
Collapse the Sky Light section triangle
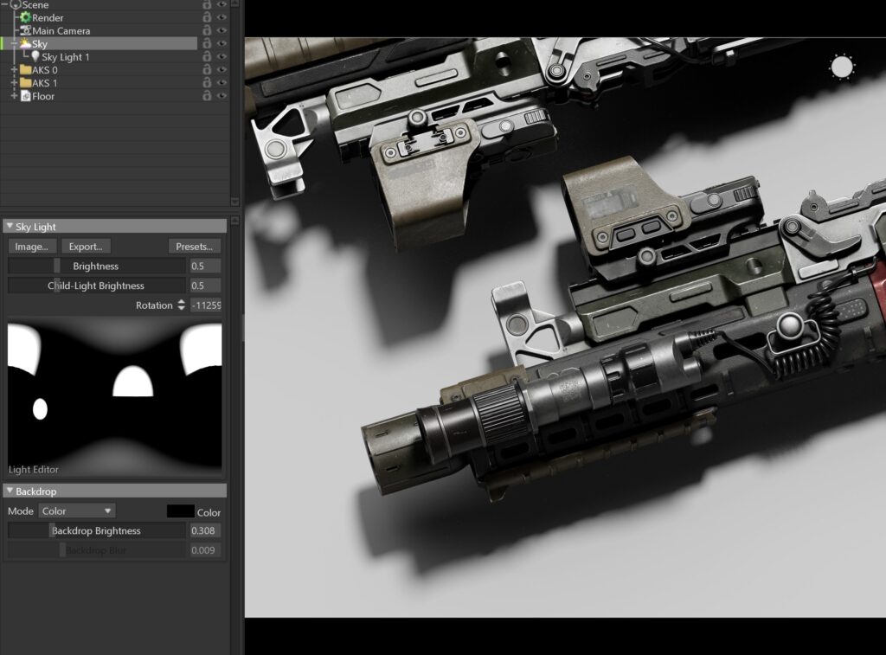tap(9, 226)
